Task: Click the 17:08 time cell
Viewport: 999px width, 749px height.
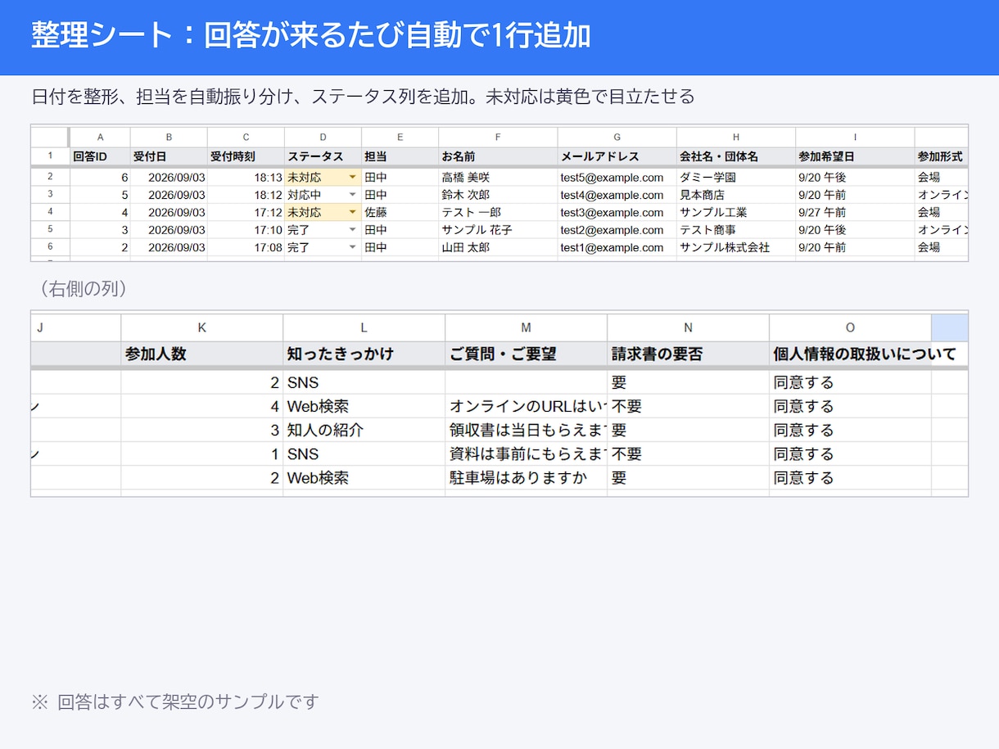Action: (x=246, y=247)
